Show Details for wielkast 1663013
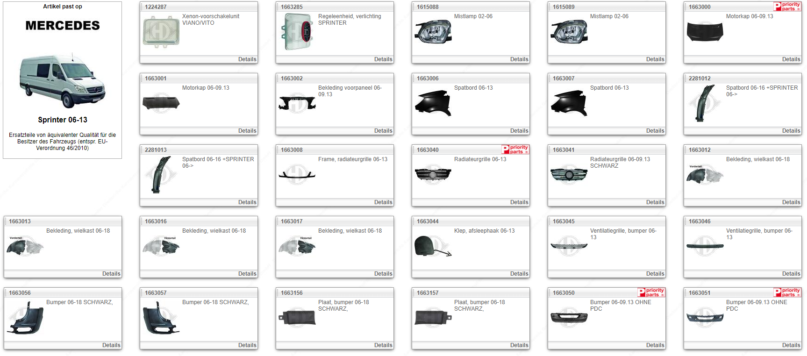 (x=111, y=274)
